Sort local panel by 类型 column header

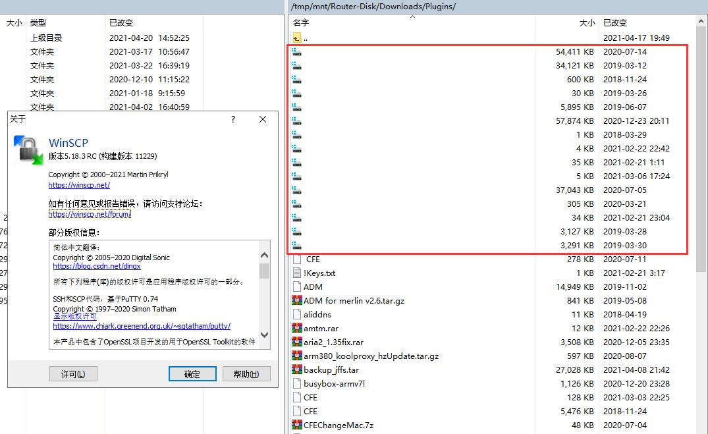pos(38,23)
